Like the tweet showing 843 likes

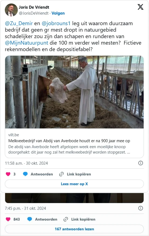click(x=8, y=219)
